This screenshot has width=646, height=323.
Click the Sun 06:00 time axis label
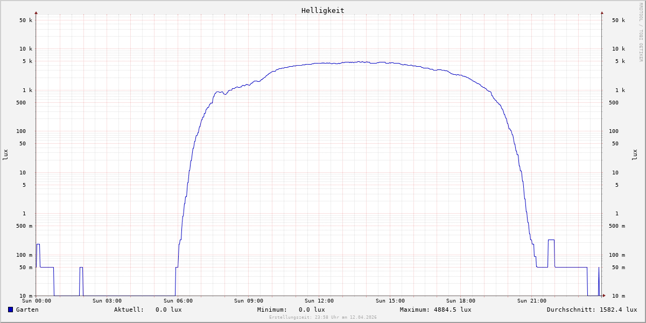click(x=178, y=301)
